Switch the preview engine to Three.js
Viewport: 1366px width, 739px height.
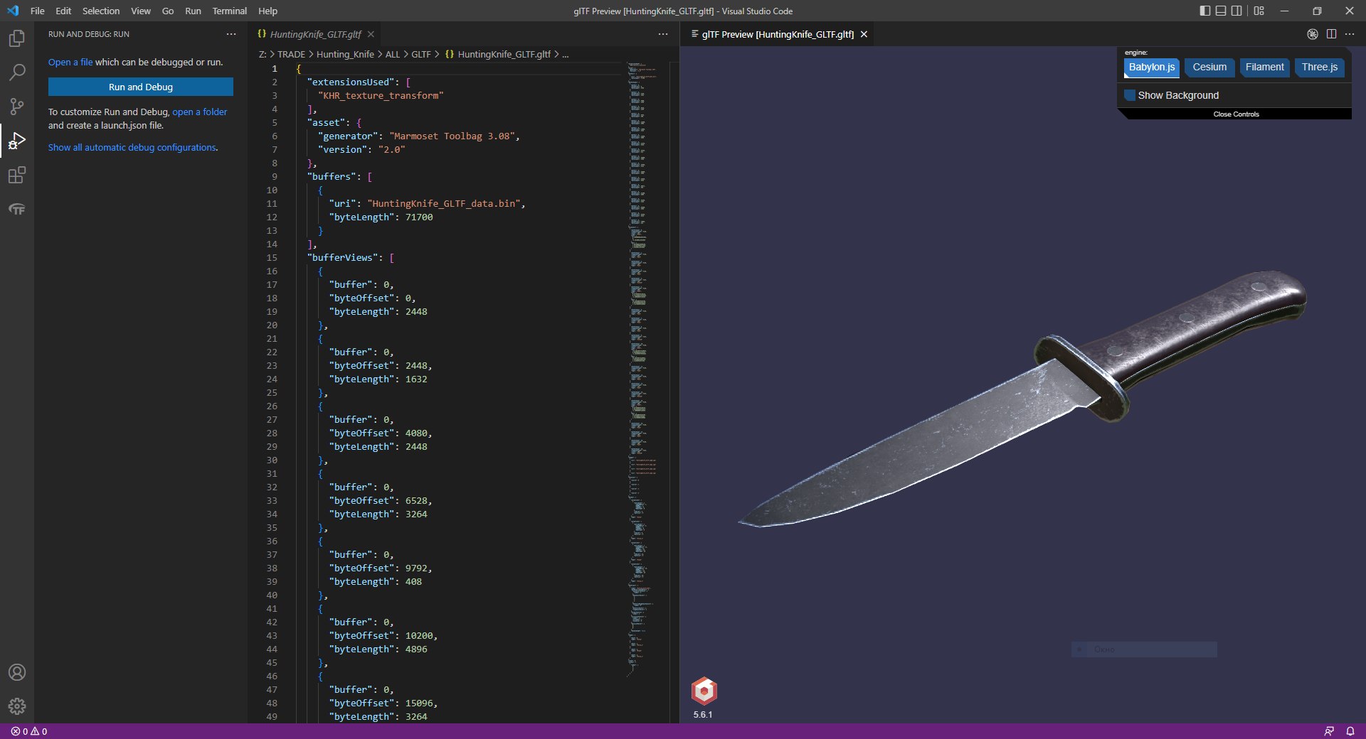[1320, 68]
